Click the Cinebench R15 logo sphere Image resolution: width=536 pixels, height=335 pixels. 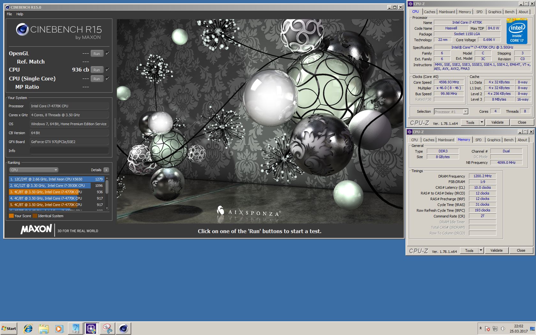22,29
